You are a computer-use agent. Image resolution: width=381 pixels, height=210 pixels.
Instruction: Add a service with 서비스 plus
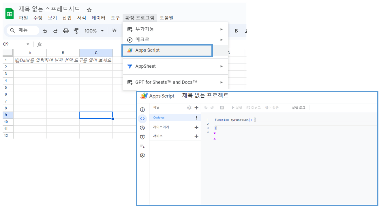pos(196,136)
